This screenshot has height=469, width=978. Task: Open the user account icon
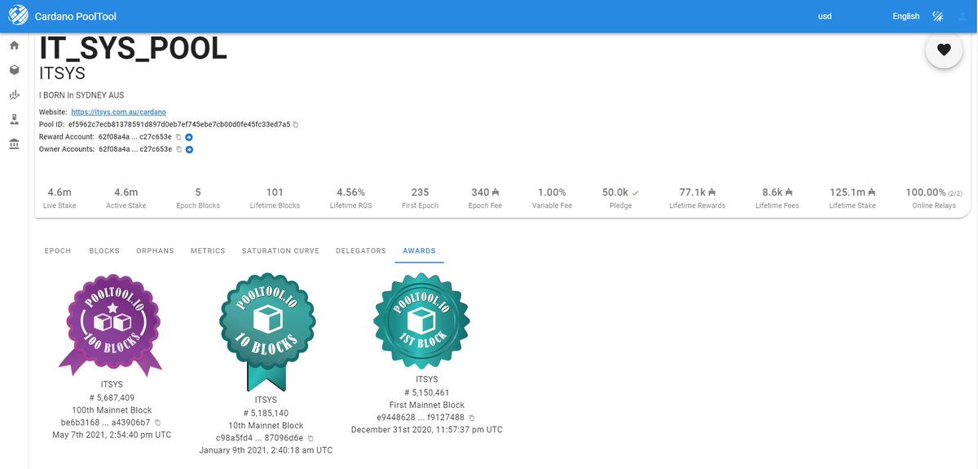[963, 16]
